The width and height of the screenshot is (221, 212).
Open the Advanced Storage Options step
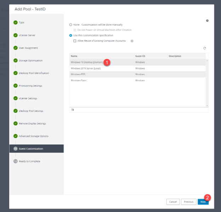click(34, 136)
